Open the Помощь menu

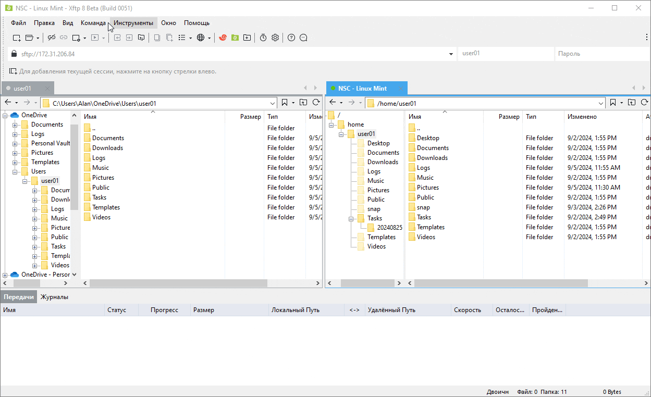point(196,23)
